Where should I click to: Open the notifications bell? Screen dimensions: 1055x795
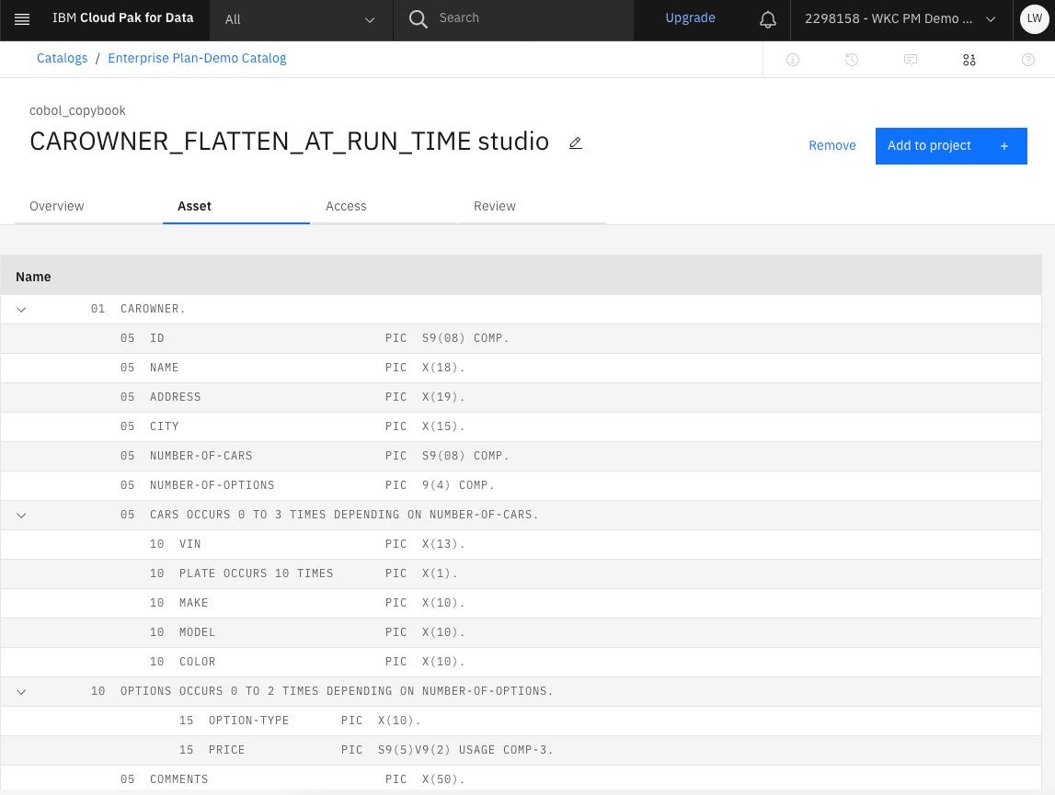click(768, 18)
